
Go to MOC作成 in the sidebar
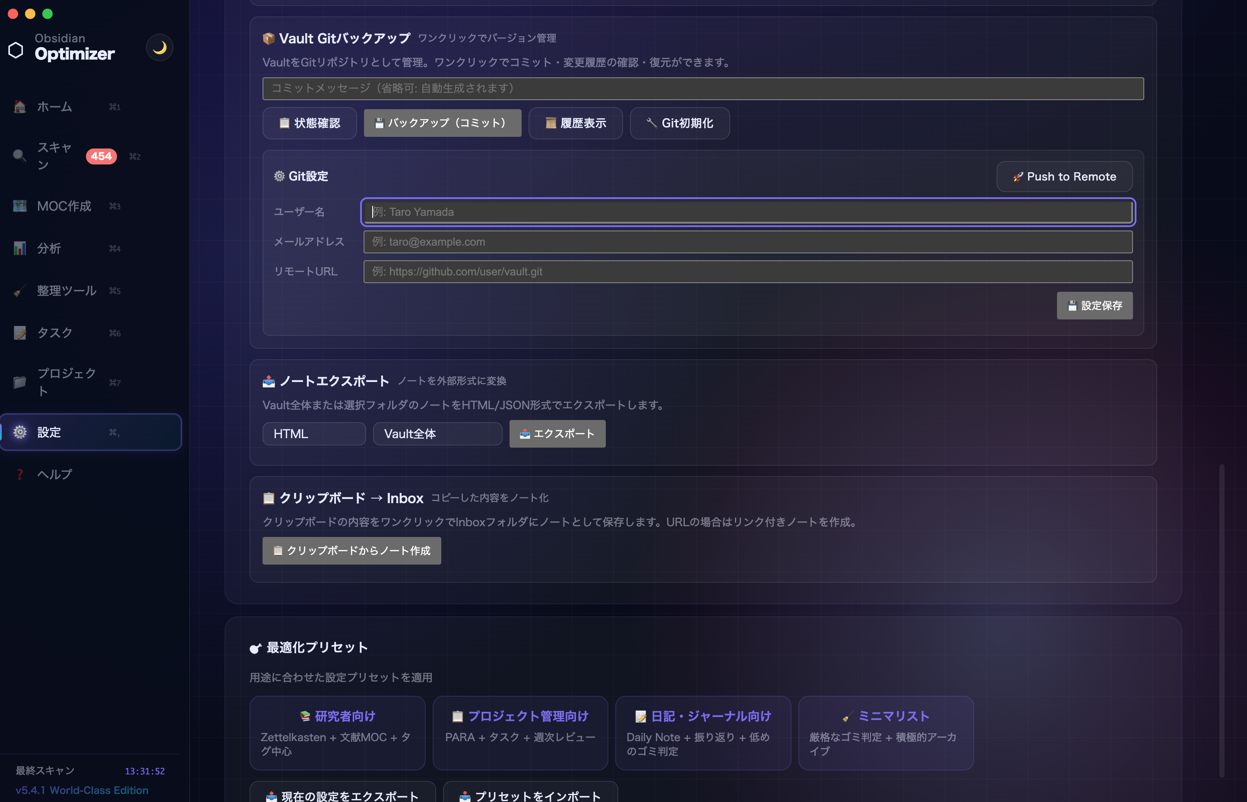[x=91, y=206]
